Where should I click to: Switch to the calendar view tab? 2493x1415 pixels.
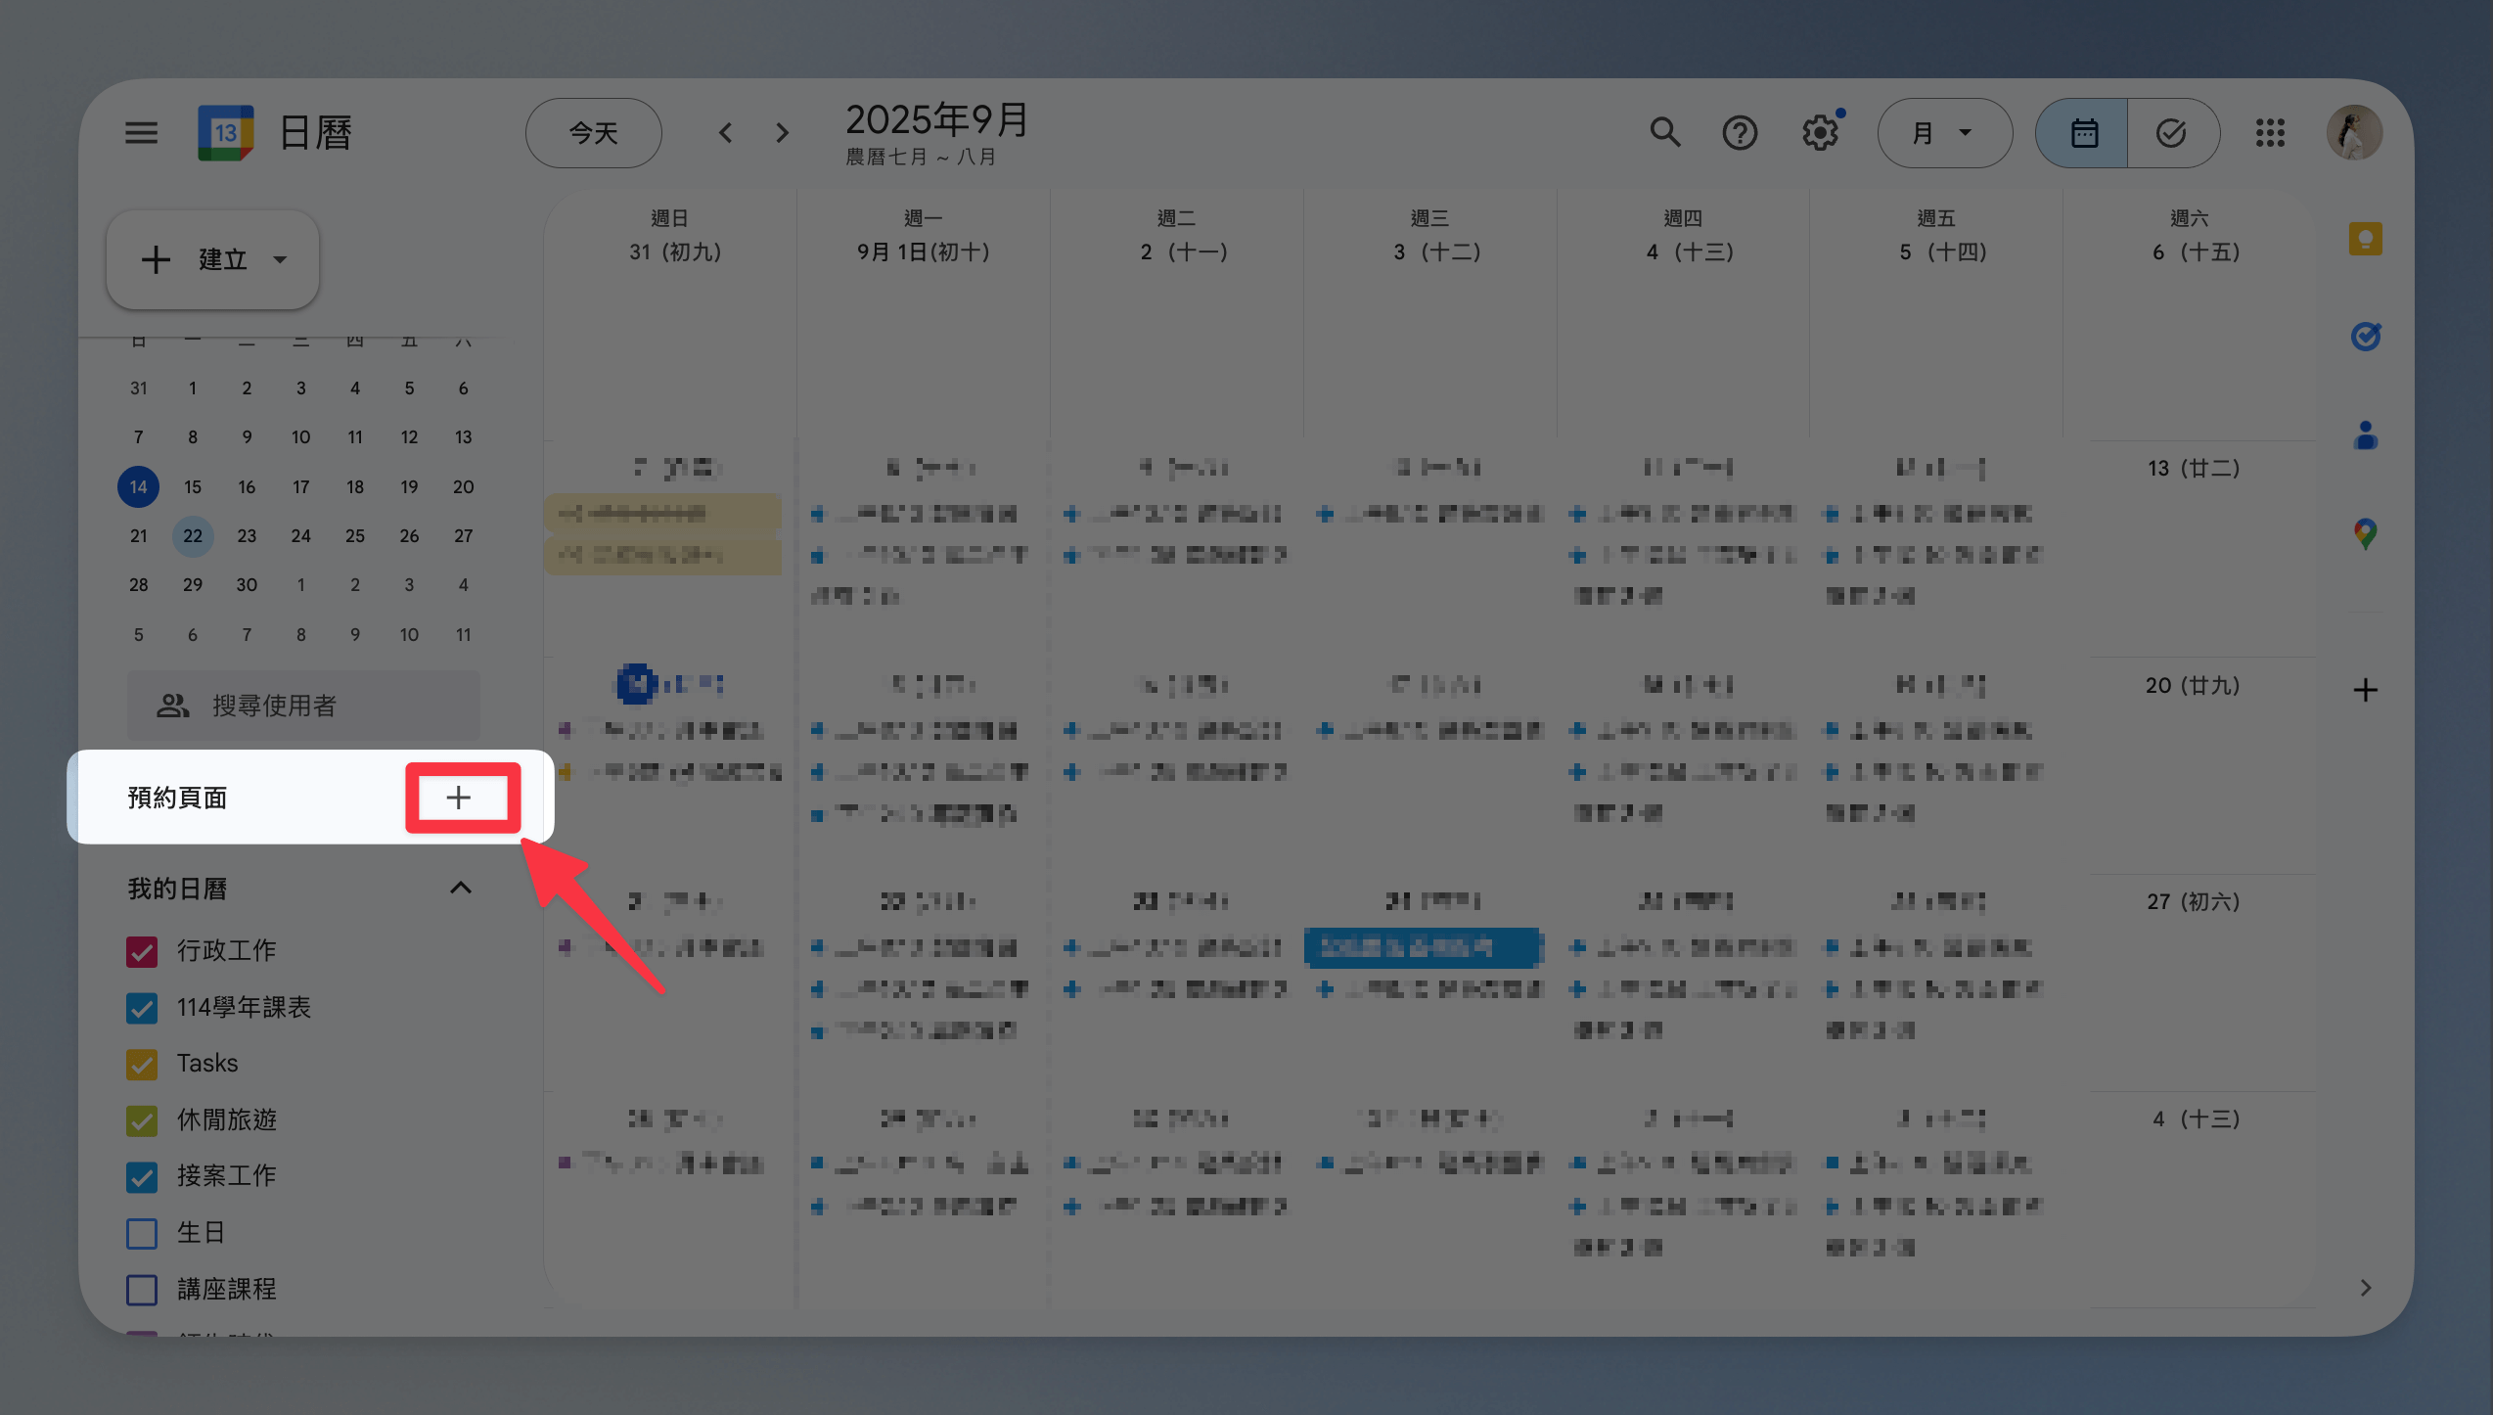coord(2084,132)
